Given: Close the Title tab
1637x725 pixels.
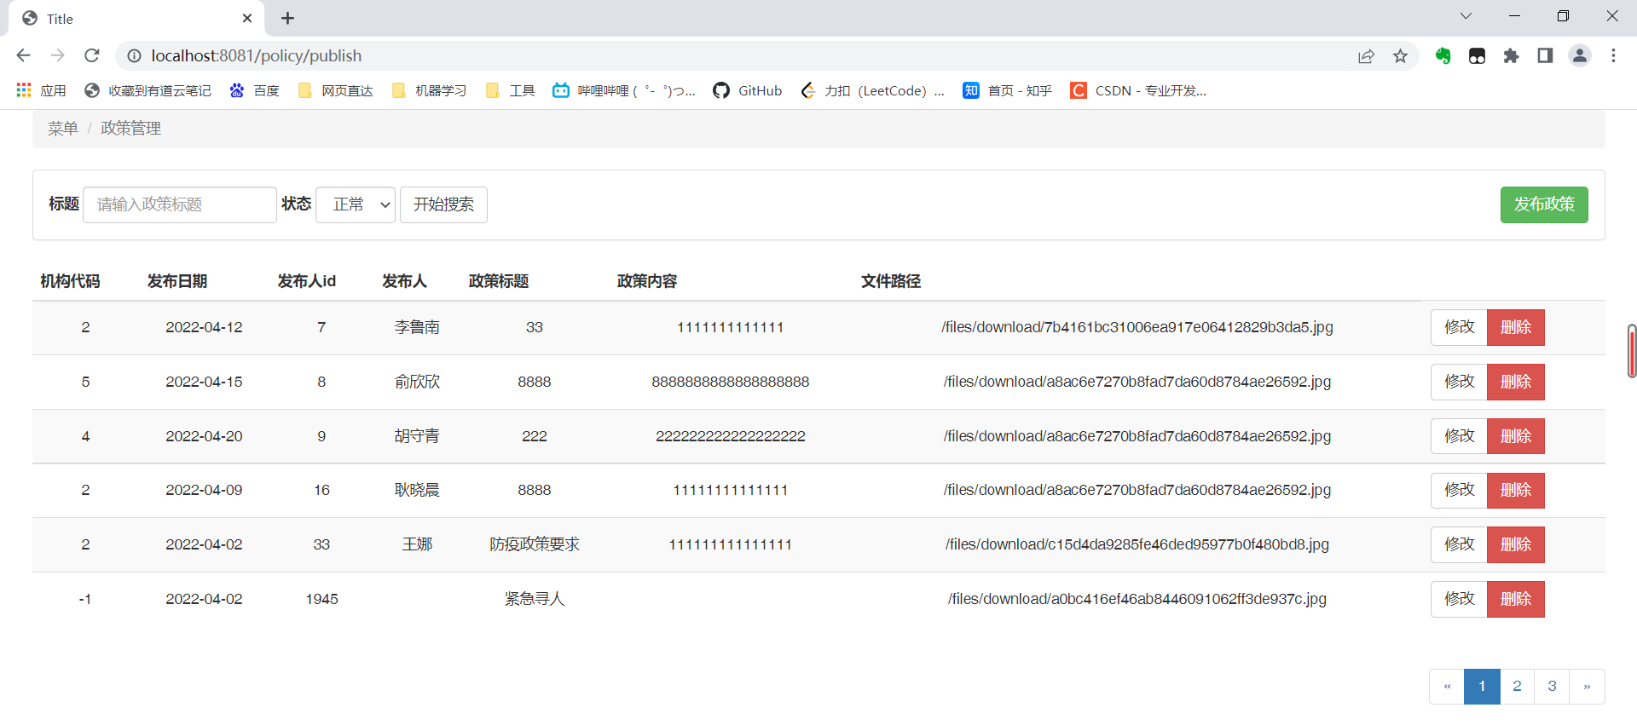Looking at the screenshot, I should [x=247, y=18].
